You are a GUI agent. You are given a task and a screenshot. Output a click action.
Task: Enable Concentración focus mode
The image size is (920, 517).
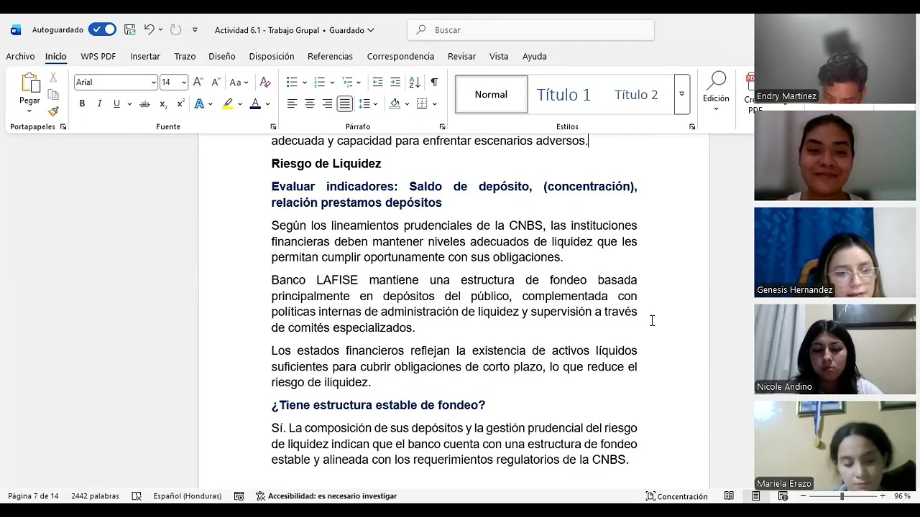tap(677, 496)
